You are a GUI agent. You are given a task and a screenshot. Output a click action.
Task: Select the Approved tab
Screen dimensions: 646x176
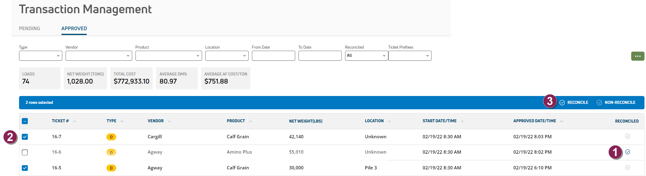[74, 28]
